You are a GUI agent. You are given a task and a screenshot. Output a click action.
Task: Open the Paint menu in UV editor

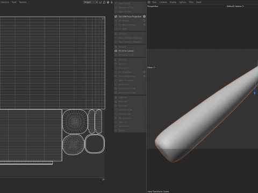(14, 2)
